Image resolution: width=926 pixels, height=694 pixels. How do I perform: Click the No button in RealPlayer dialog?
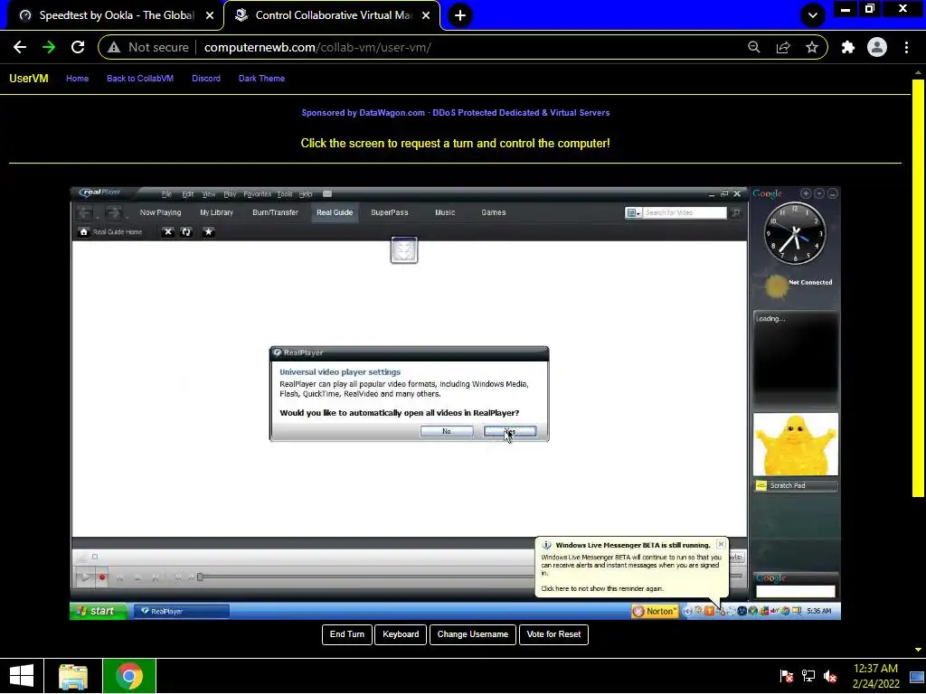447,431
